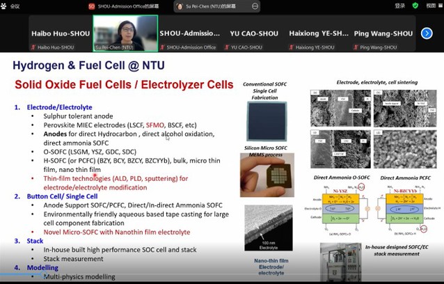The image size is (444, 284).
Task: Select Haibo Huo-SHOU participant tile
Action: point(60,33)
